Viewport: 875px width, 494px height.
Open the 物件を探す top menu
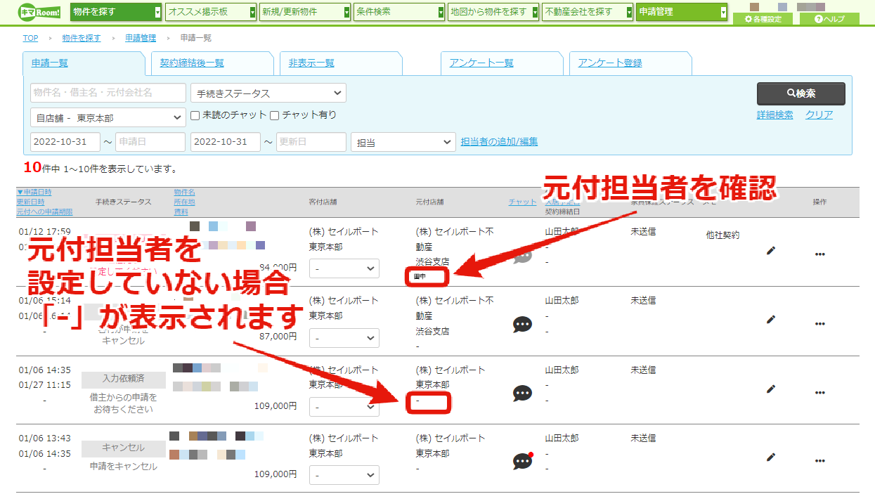tap(116, 12)
